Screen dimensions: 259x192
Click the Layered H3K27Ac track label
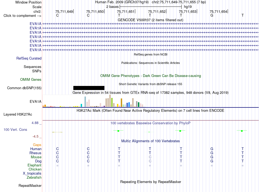click(18, 114)
